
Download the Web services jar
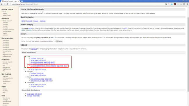[36, 81]
